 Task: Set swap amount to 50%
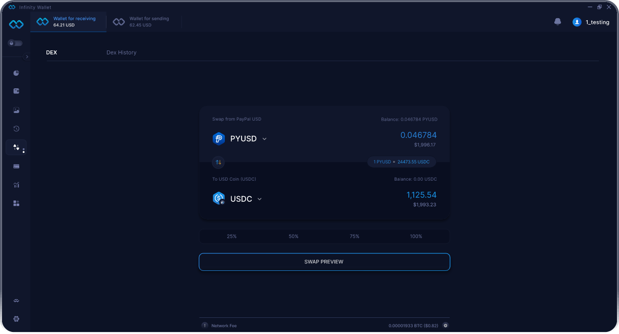[294, 236]
